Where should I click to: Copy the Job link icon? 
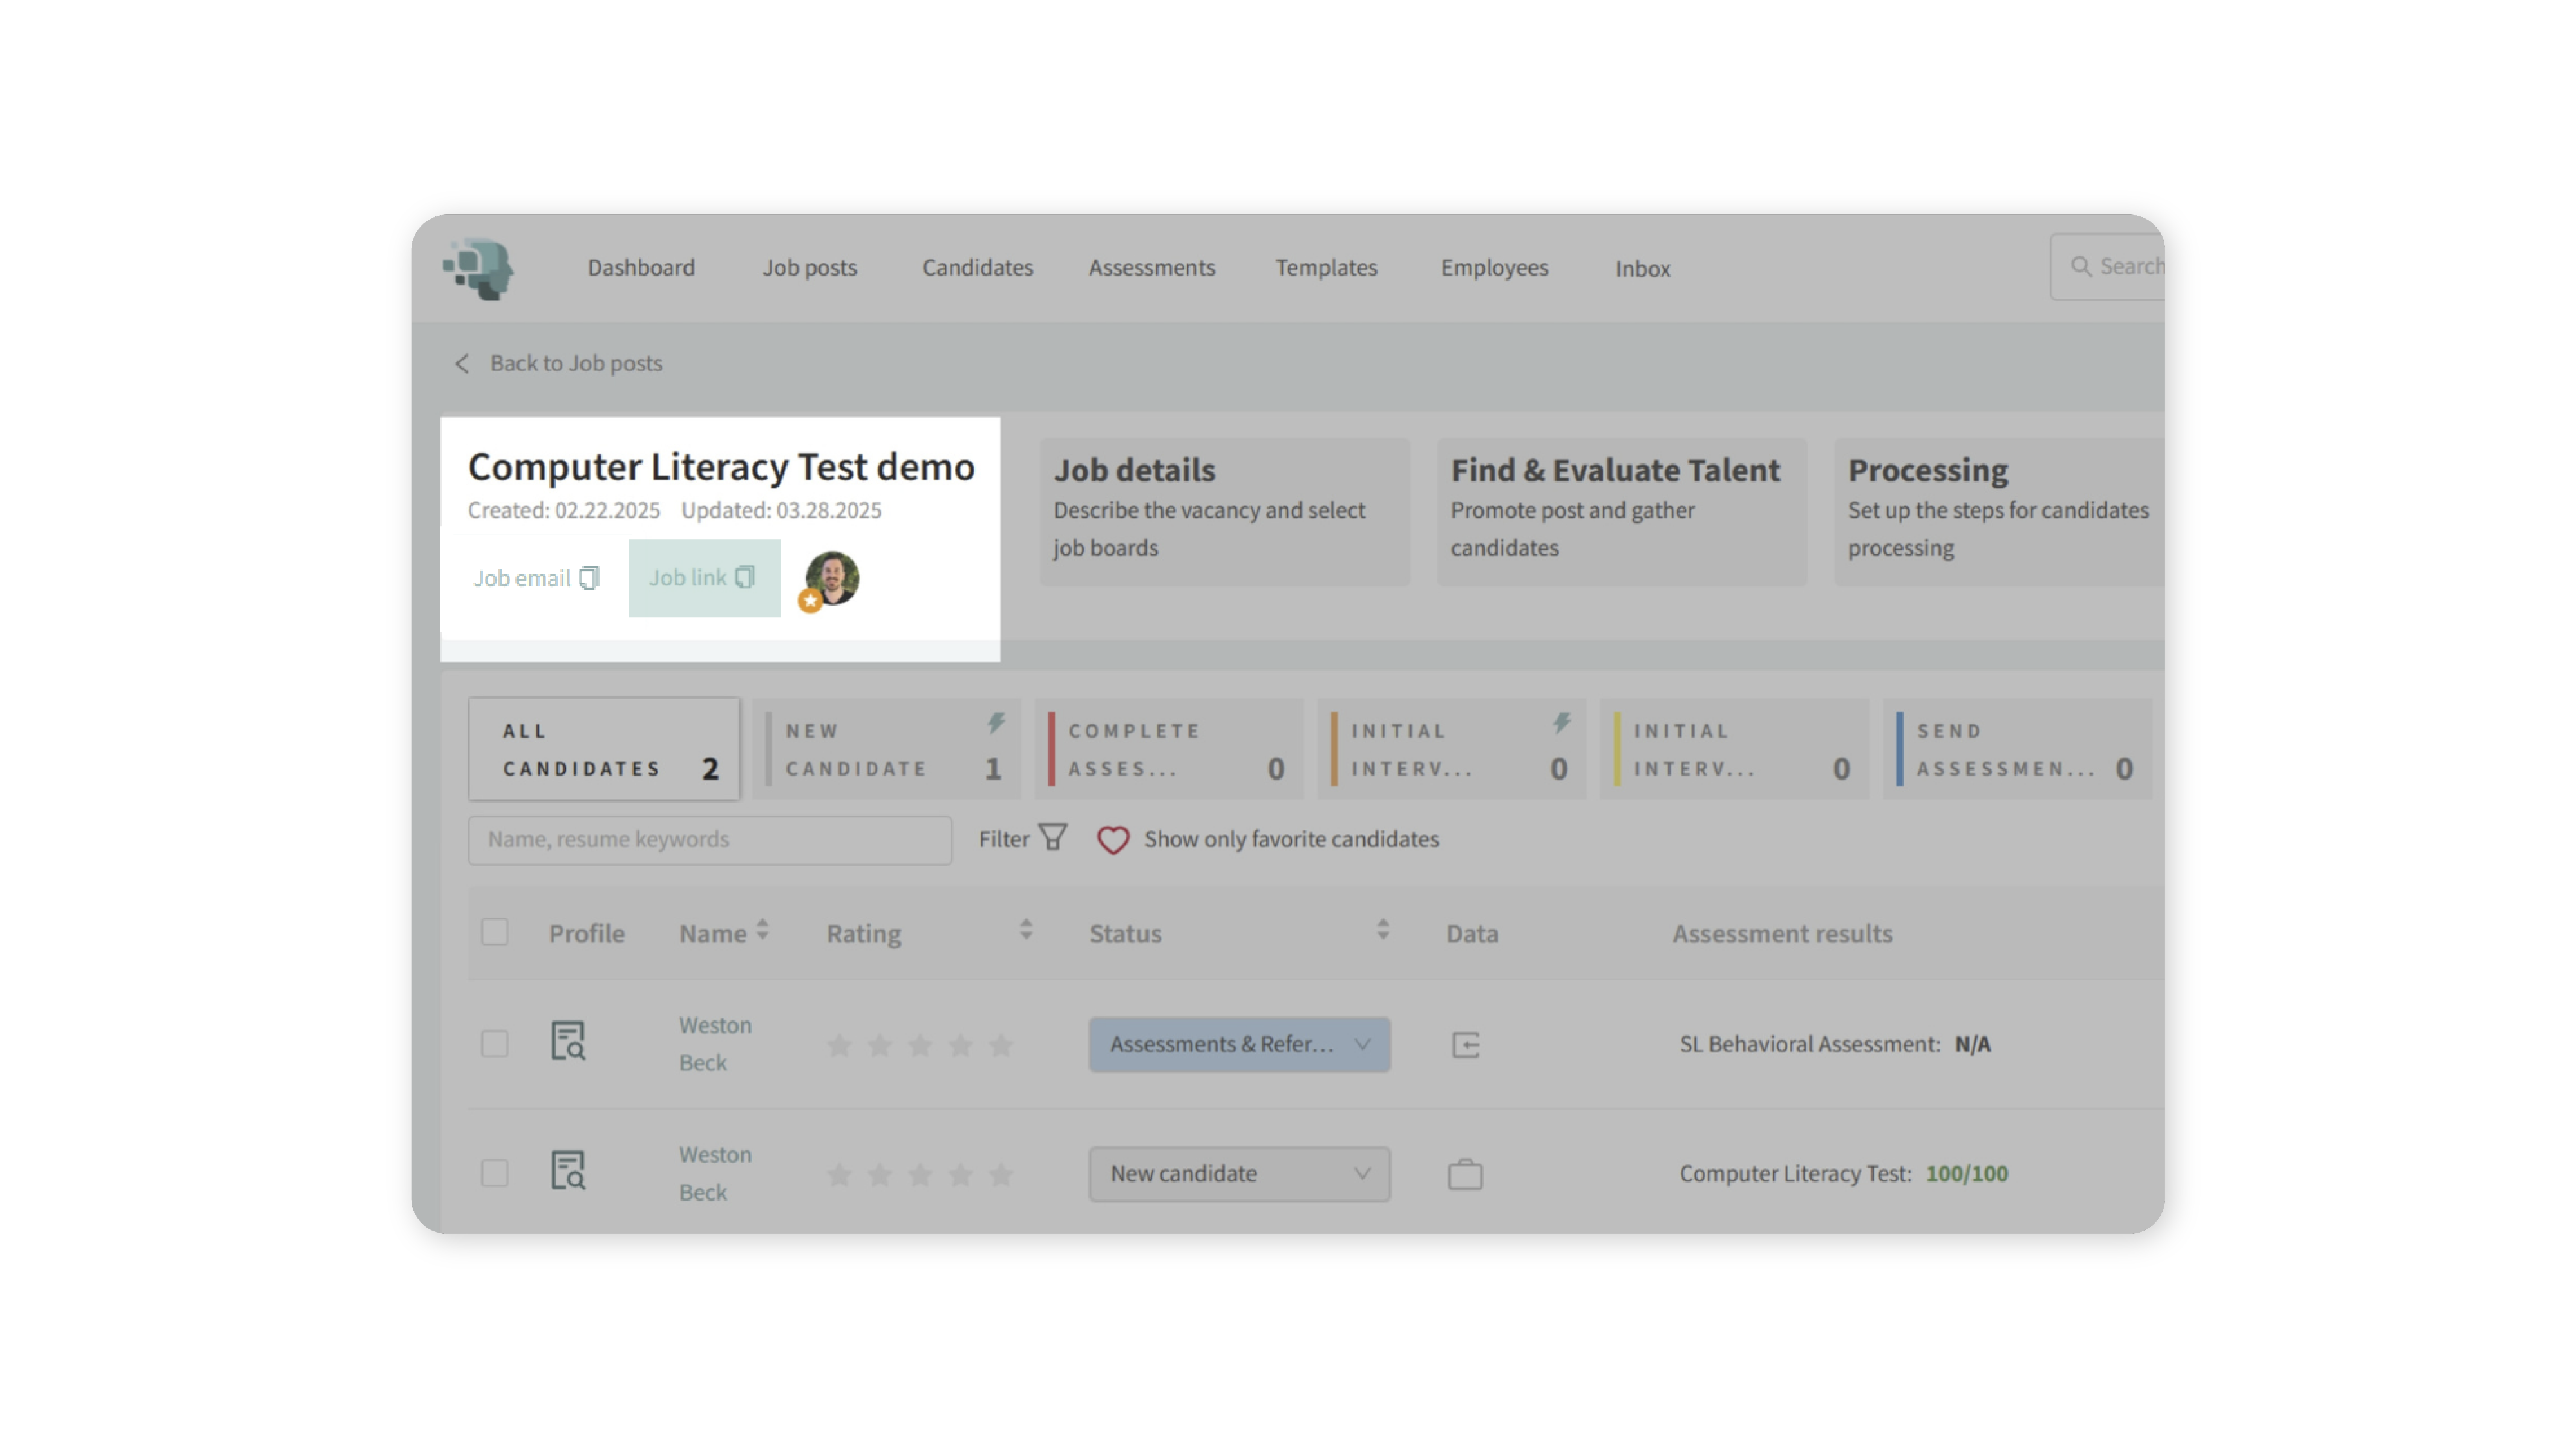coord(745,577)
